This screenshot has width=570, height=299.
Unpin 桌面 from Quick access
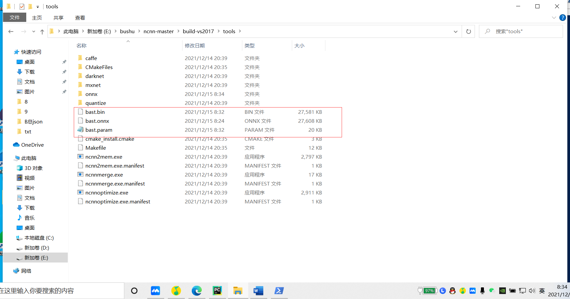click(x=64, y=62)
